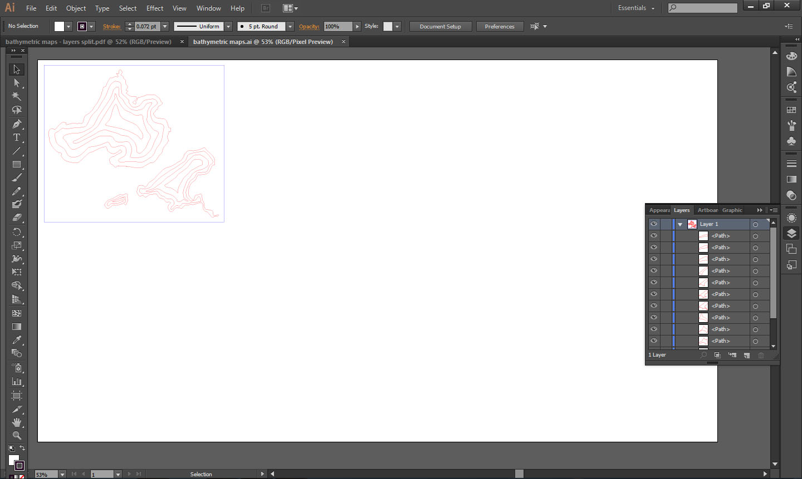Select the Artboard tool
This screenshot has width=802, height=479.
17,396
